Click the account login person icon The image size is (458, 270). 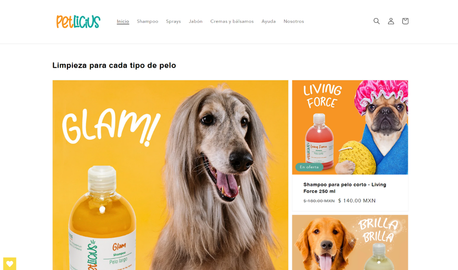[x=391, y=21]
